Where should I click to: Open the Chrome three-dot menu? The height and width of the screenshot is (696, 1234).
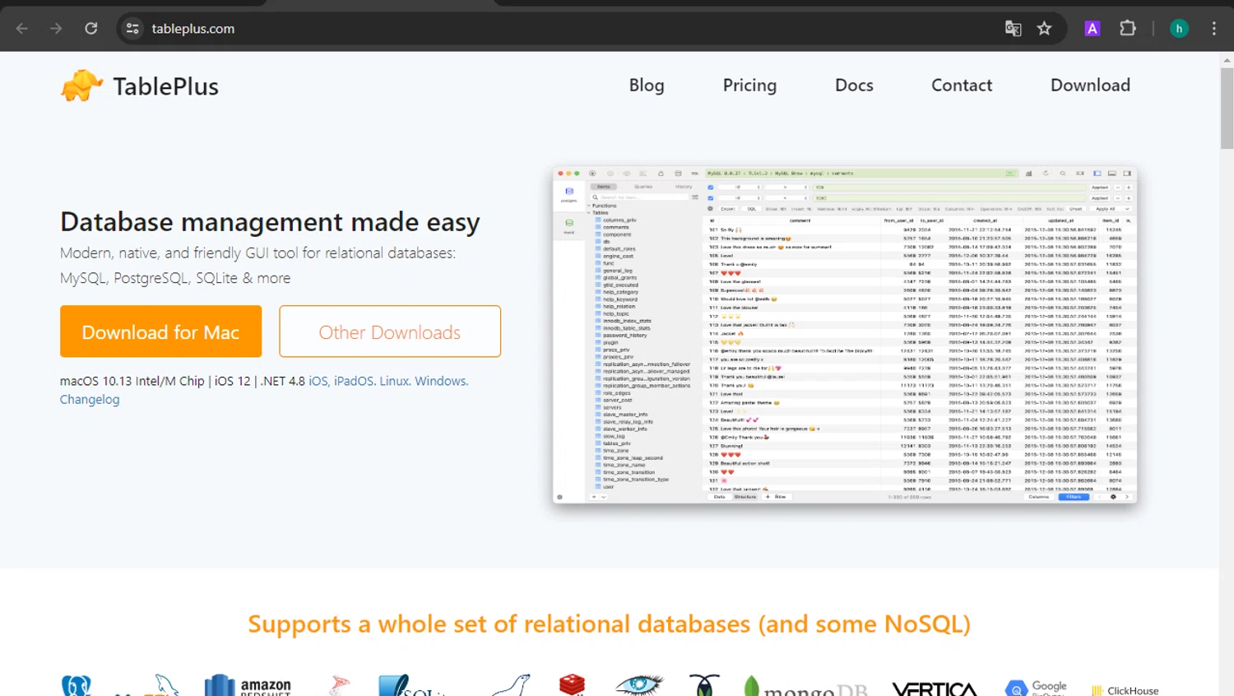coord(1214,28)
